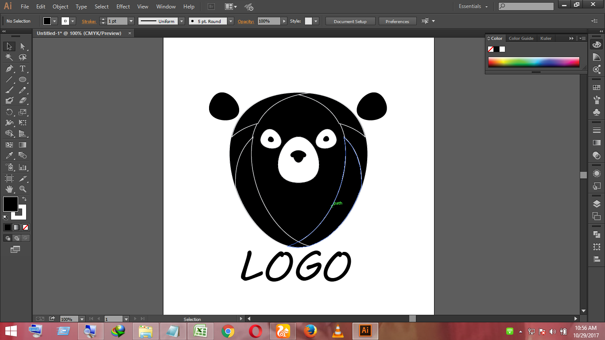Select the Hand tool
This screenshot has width=605, height=340.
pos(9,189)
